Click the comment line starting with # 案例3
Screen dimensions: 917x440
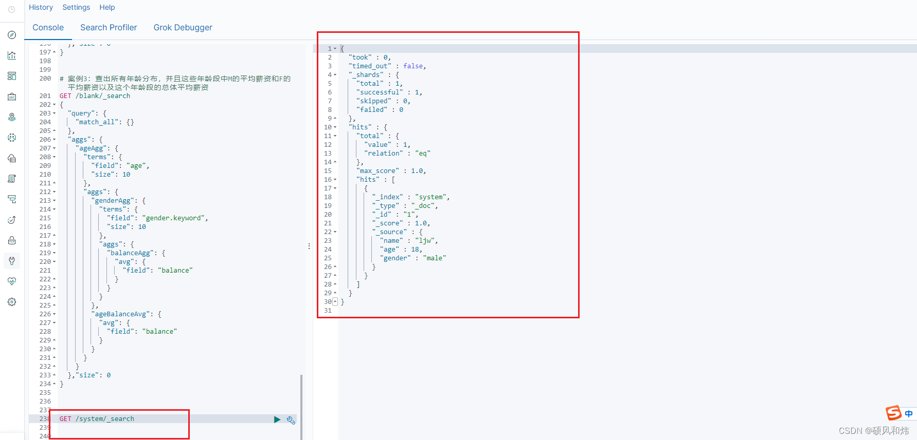(x=175, y=83)
